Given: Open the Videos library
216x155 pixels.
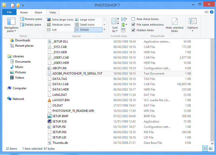Looking at the screenshot, I should coord(17,78).
